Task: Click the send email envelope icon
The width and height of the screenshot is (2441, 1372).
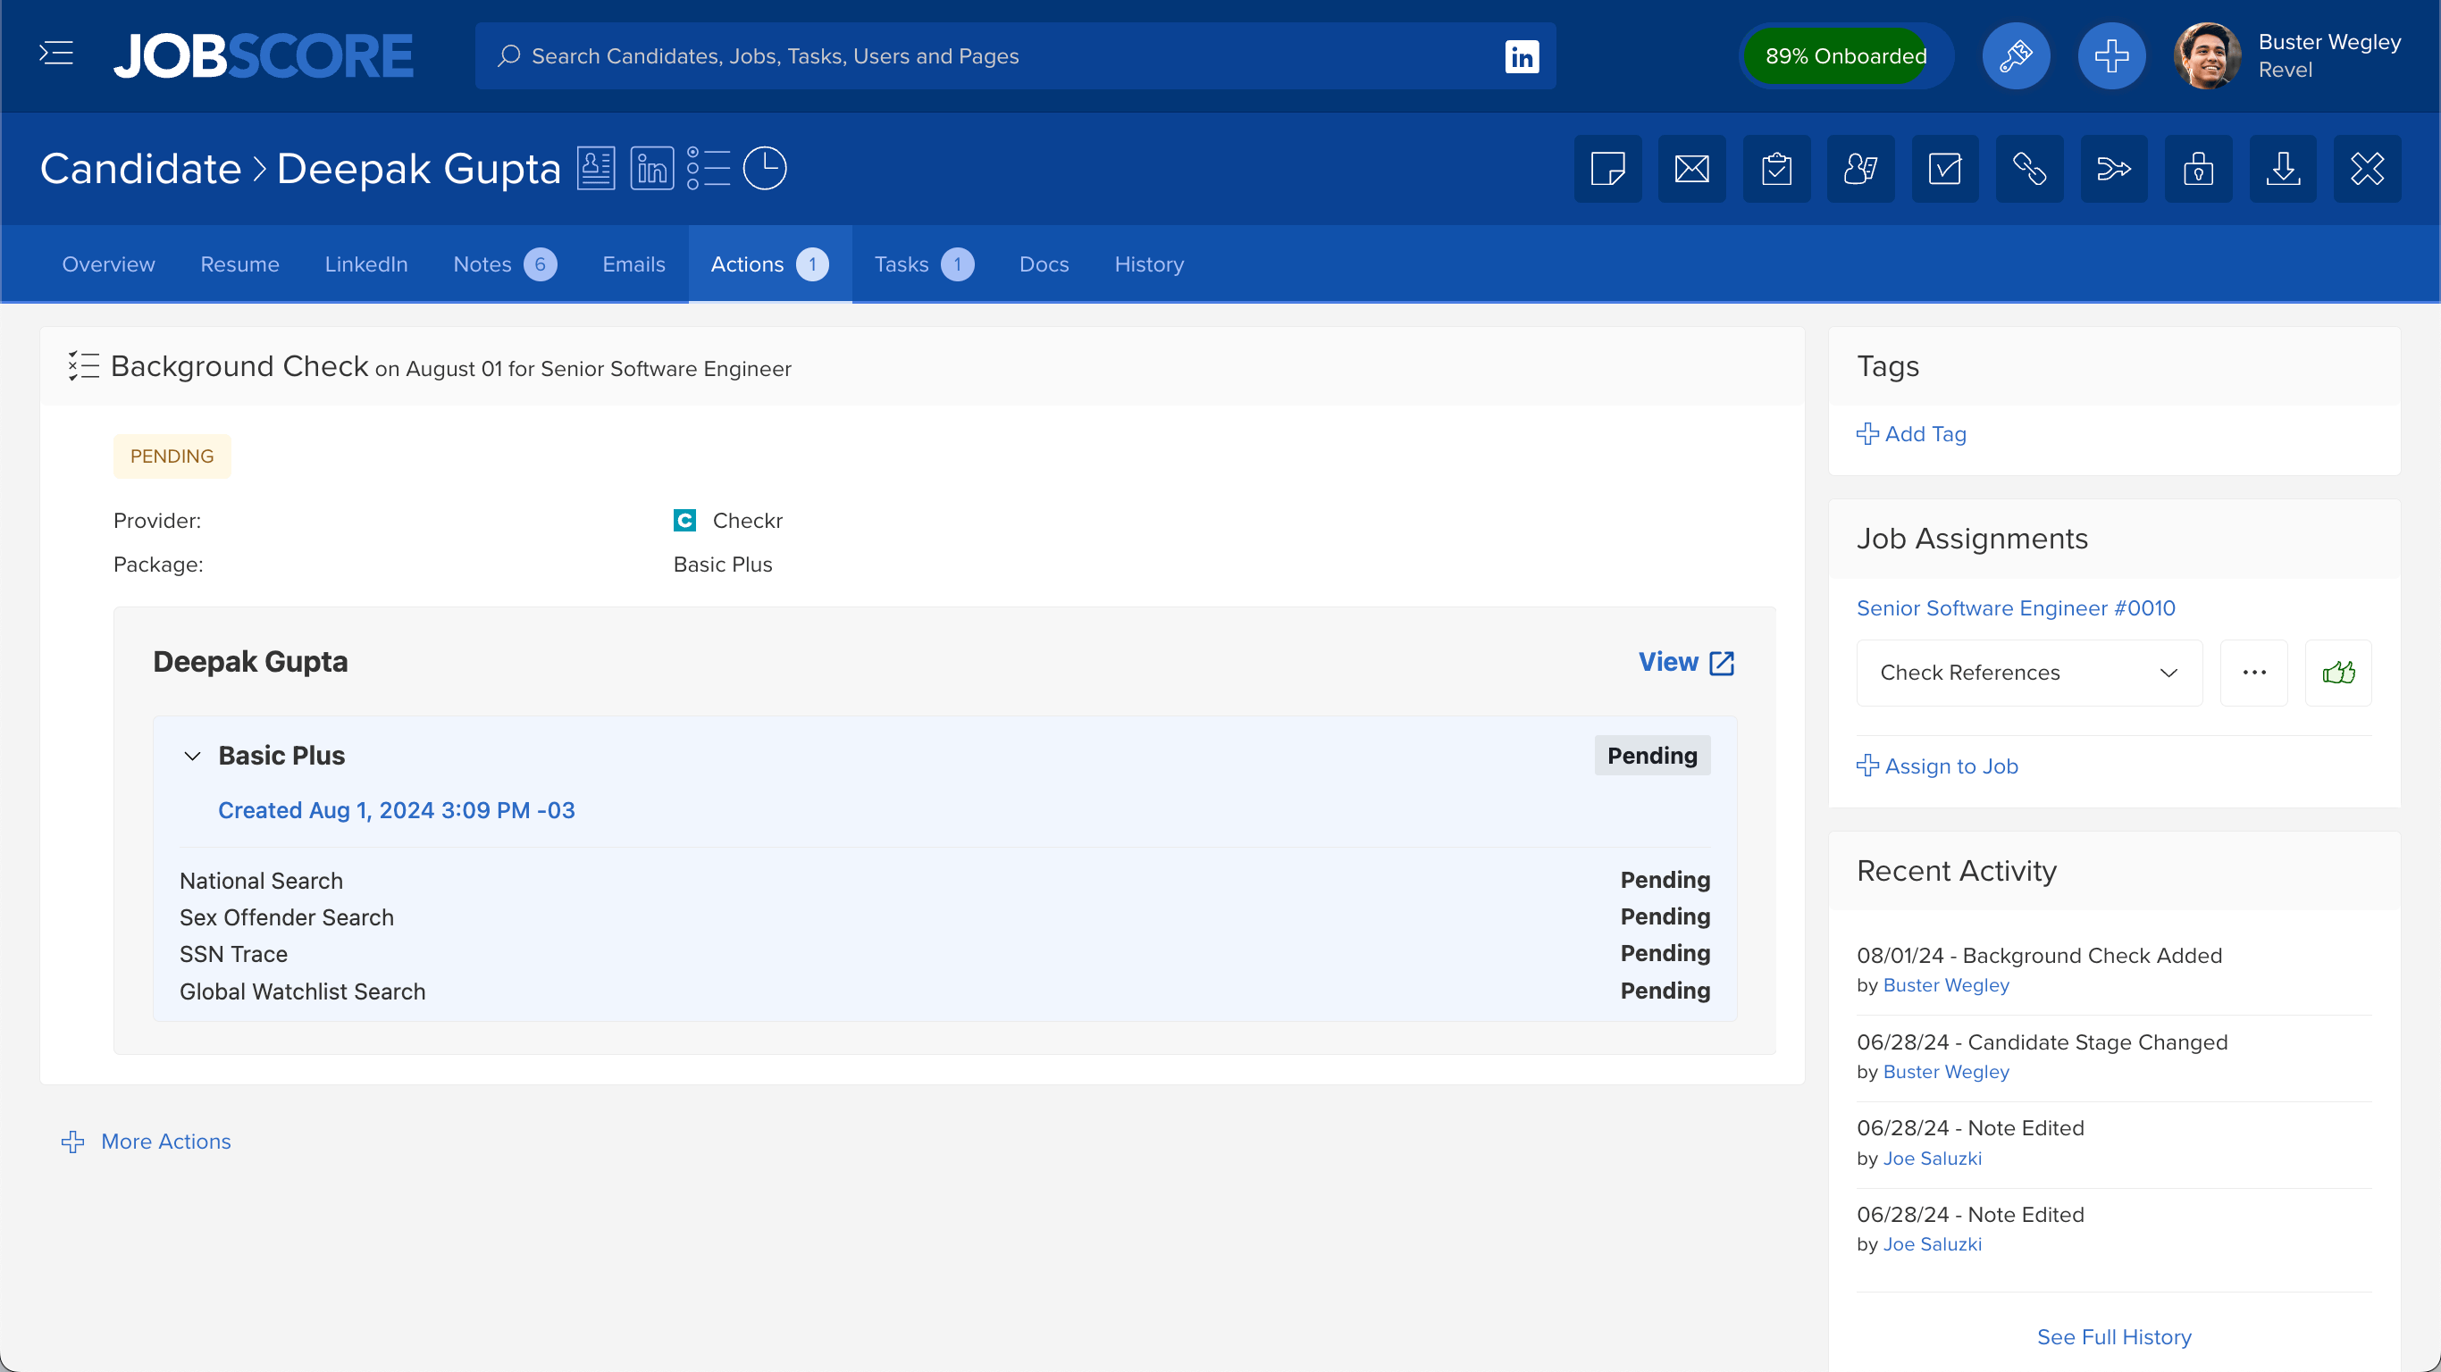Action: (x=1691, y=169)
